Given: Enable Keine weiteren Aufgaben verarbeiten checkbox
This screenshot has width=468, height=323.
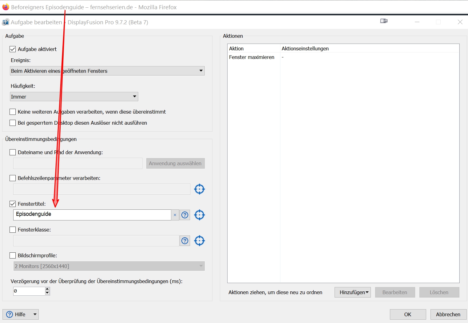Looking at the screenshot, I should 13,112.
